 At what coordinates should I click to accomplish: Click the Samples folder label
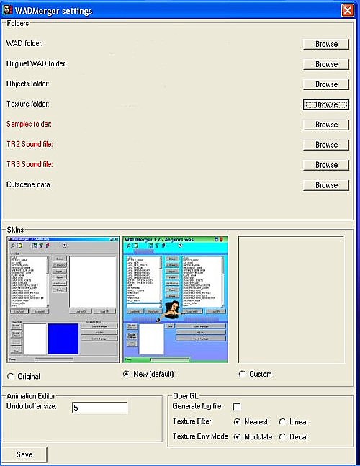tap(29, 124)
